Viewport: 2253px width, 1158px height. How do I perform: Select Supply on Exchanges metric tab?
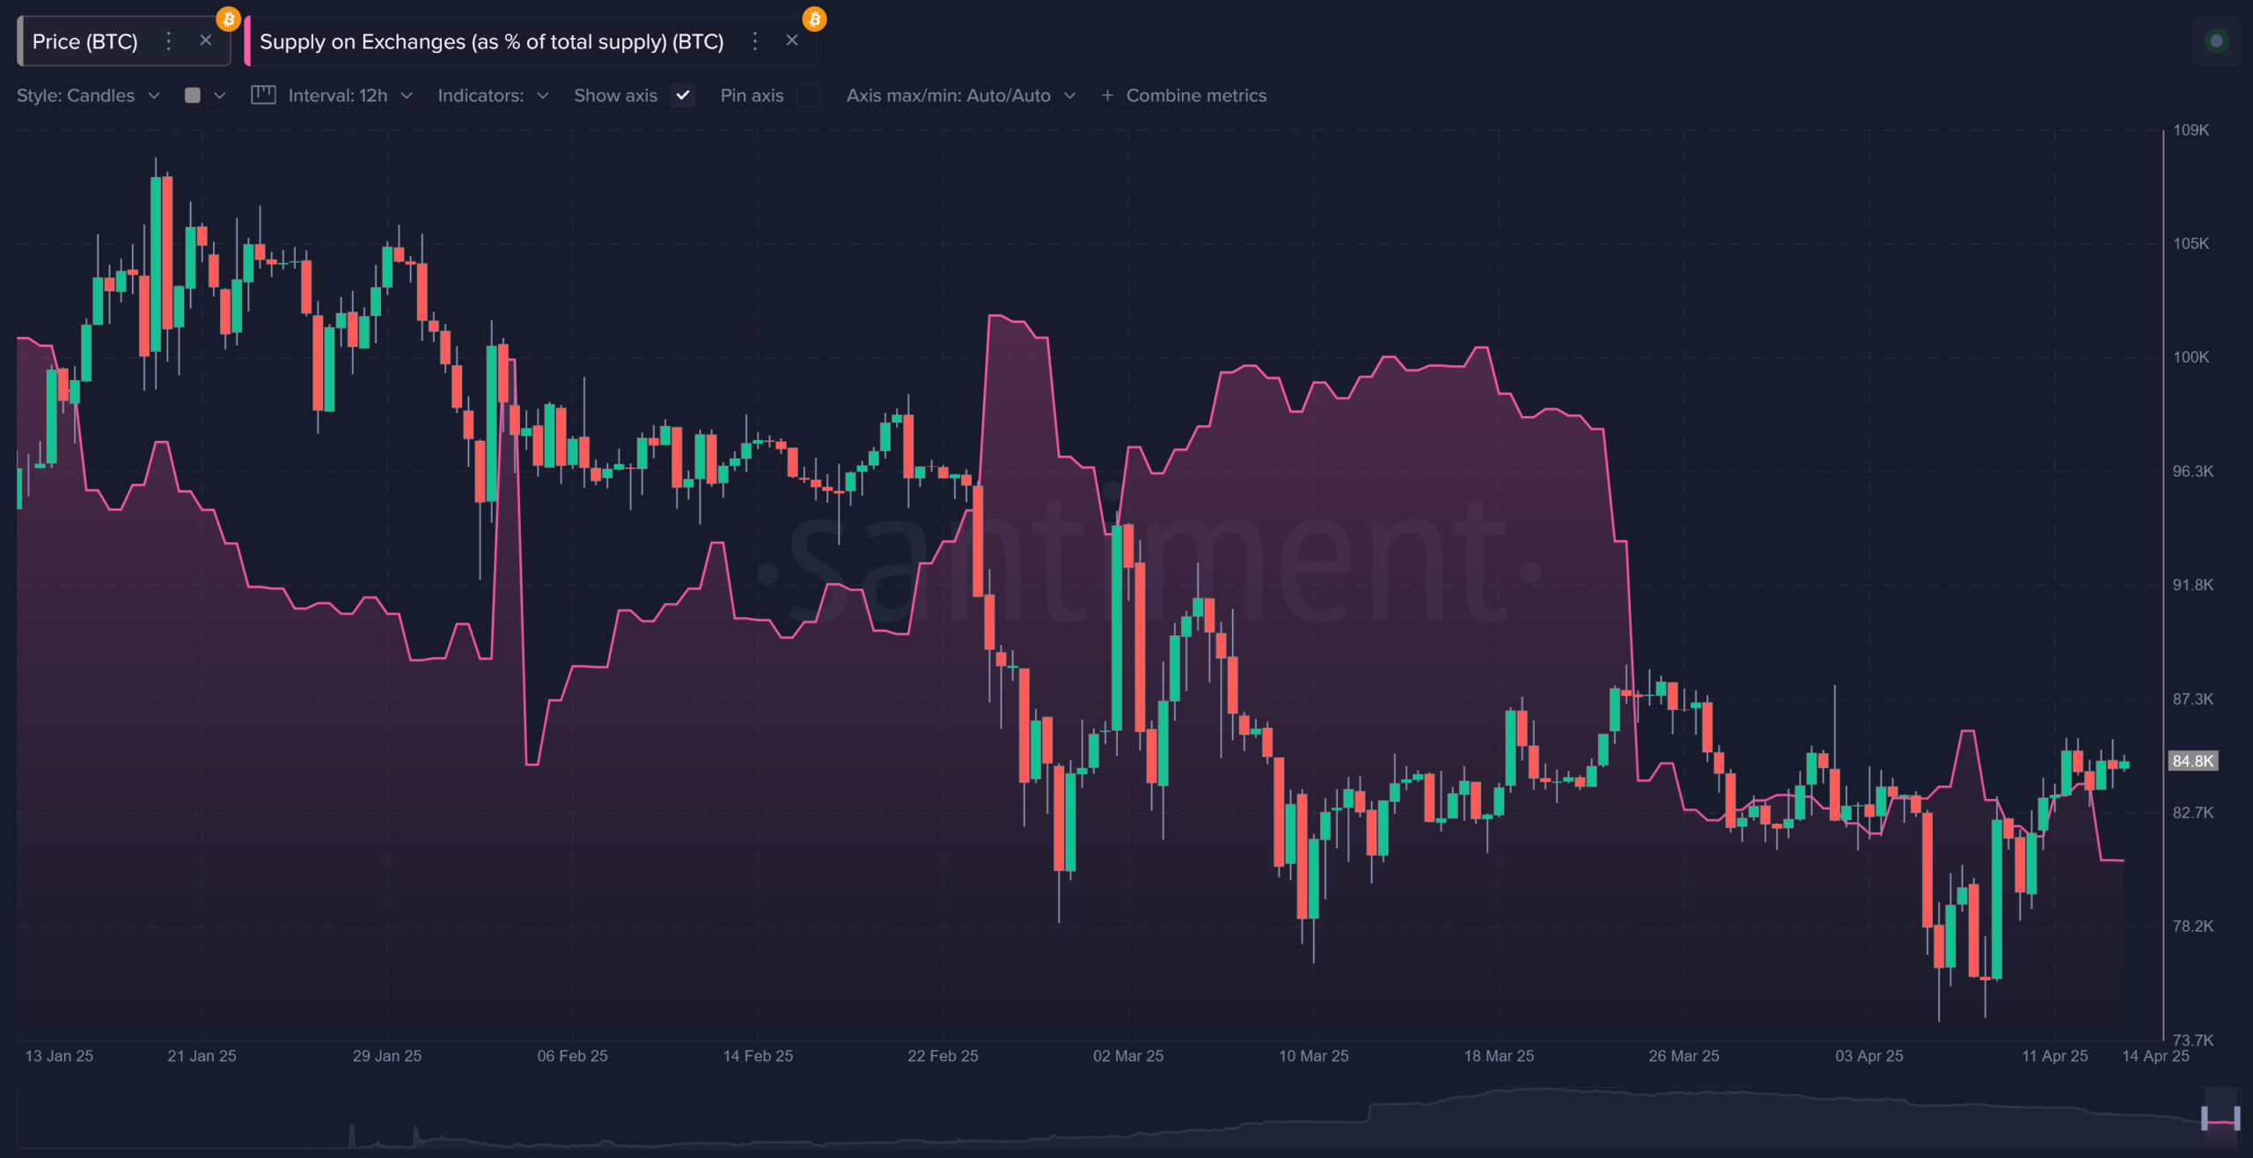click(491, 41)
